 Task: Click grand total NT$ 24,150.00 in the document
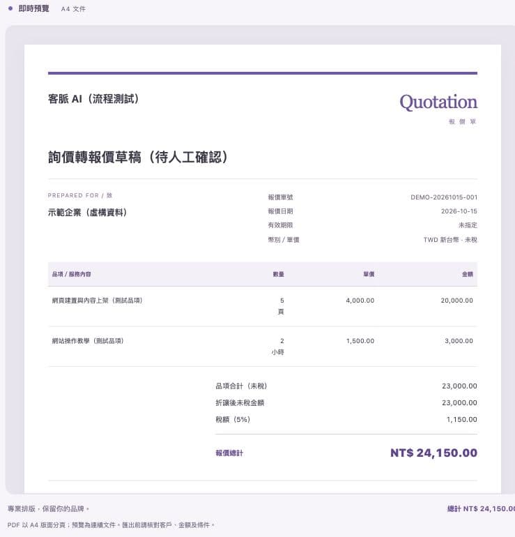433,453
